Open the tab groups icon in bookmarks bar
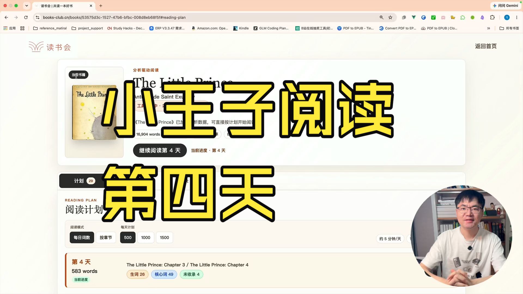 [x=22, y=28]
